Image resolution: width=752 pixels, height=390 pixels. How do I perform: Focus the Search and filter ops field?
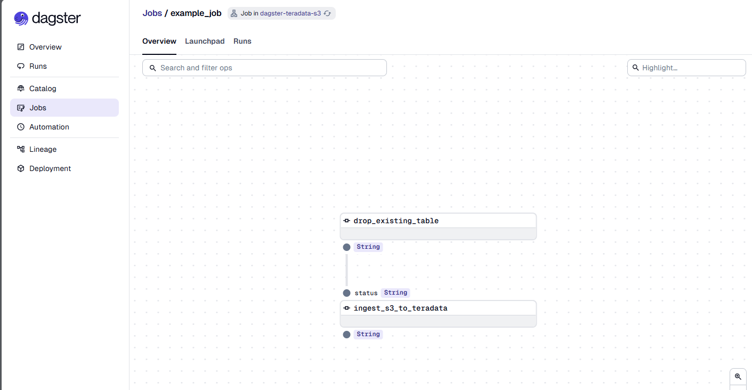(264, 68)
